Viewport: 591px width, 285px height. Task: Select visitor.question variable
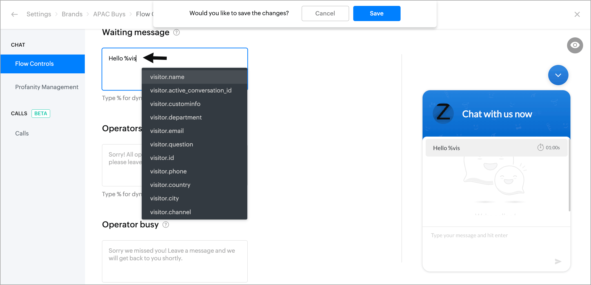point(194,144)
